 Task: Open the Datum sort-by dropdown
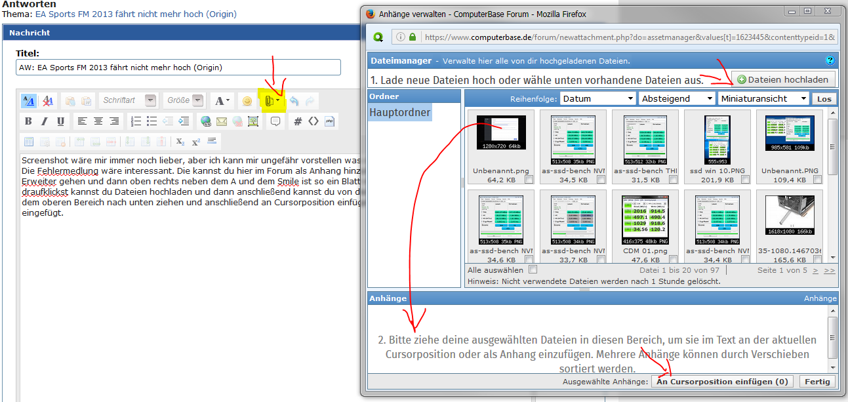[x=597, y=98]
